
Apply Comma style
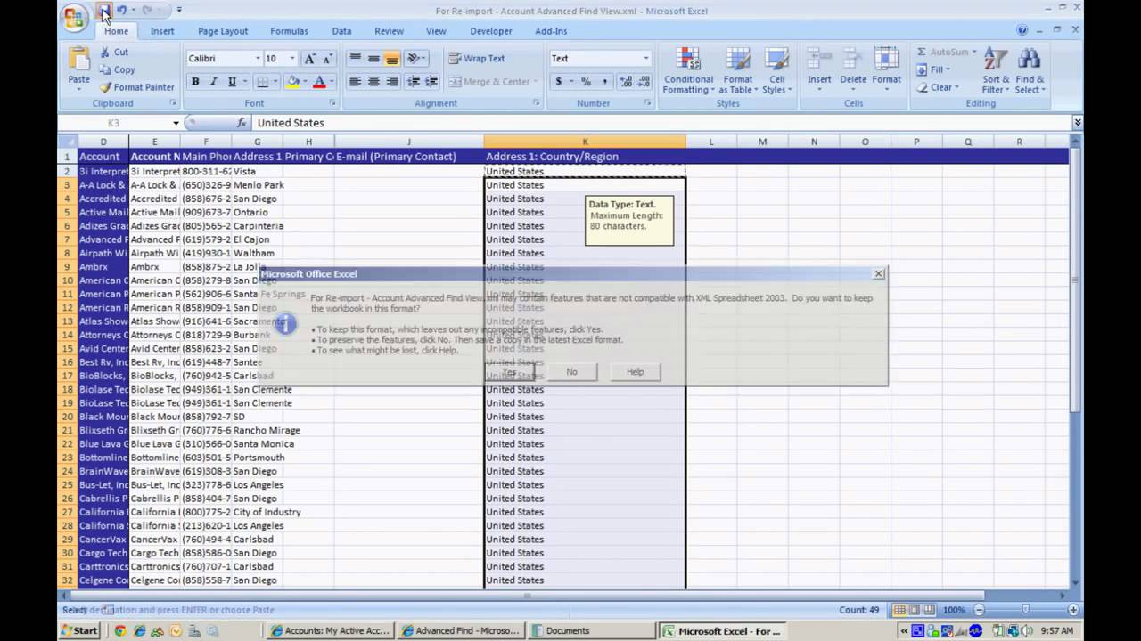pyautogui.click(x=604, y=82)
